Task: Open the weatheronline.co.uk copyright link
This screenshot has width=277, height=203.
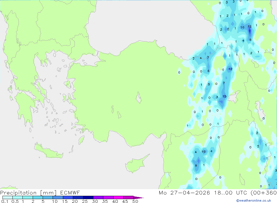Action: [x=254, y=201]
